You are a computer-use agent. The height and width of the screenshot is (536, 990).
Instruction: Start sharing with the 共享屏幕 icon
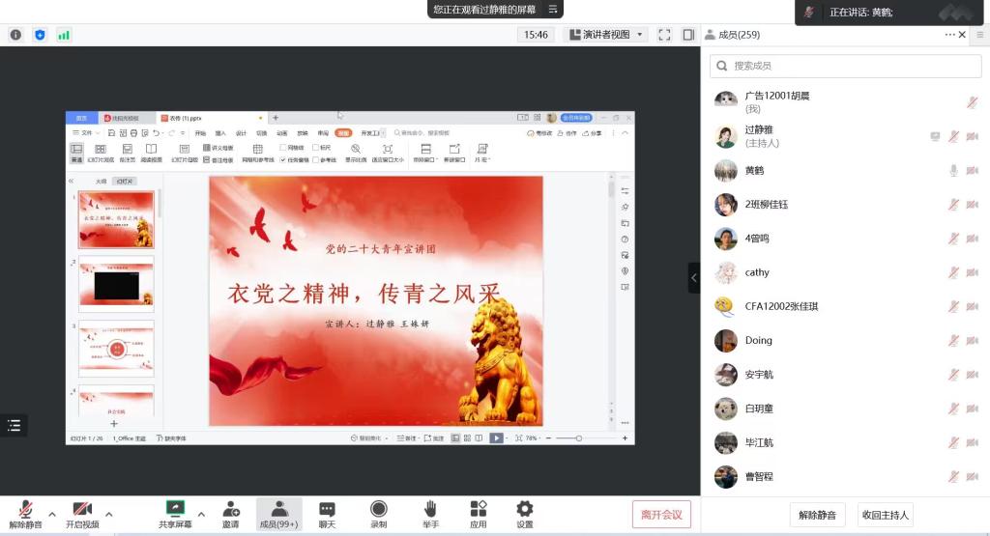pos(175,514)
